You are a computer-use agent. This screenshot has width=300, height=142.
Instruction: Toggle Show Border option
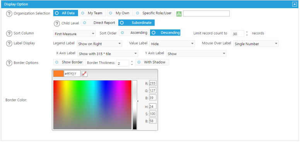(x=70, y=62)
